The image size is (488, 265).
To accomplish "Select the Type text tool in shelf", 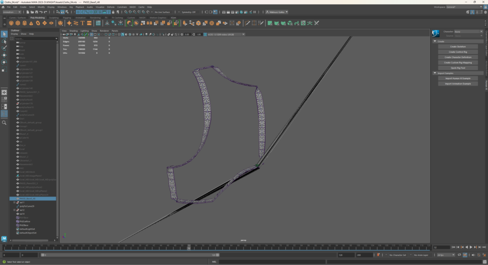I will coord(82,23).
